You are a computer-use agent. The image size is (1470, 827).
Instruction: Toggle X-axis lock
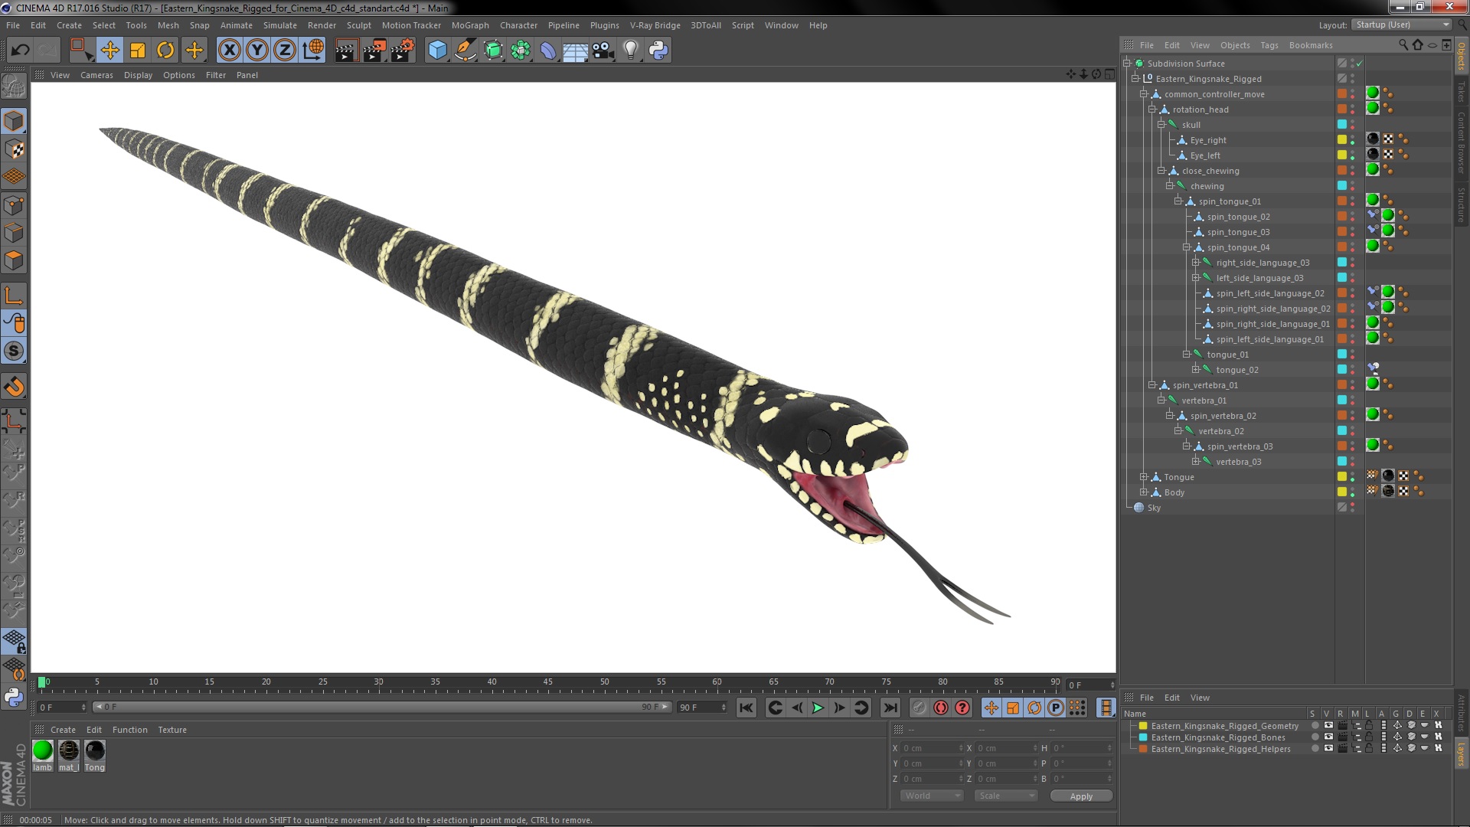229,51
